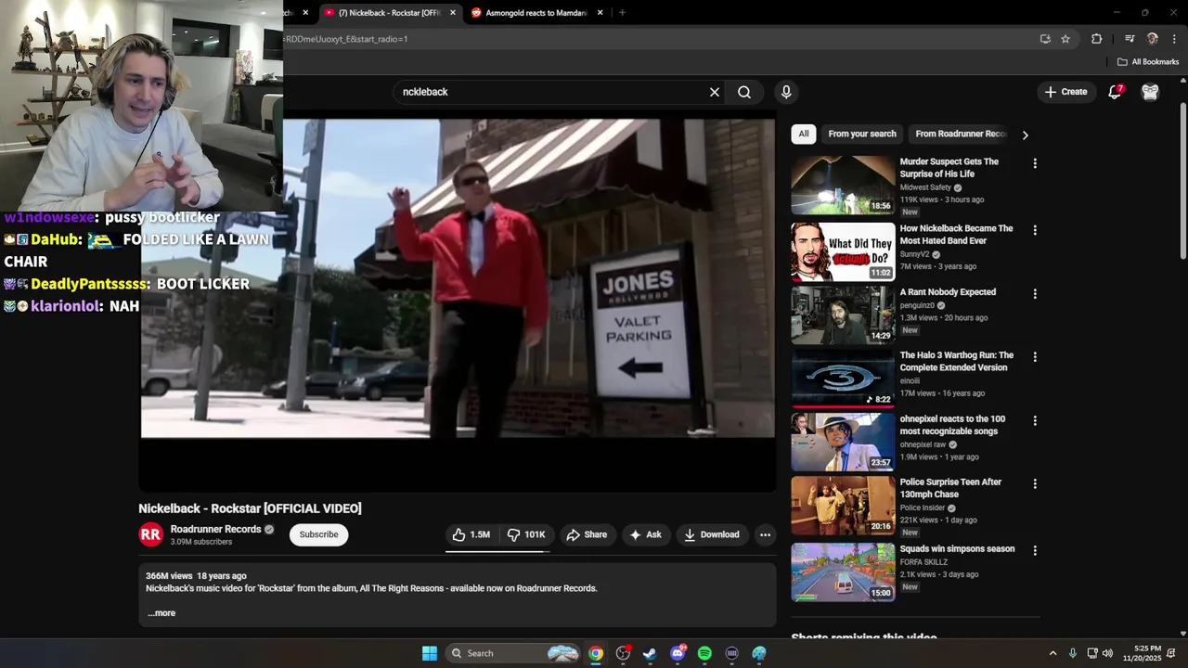
Task: Open Murder Suspect video thumbnail
Action: (843, 185)
